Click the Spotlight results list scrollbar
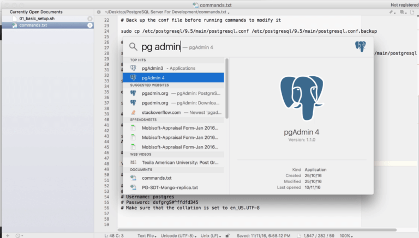The width and height of the screenshot is (419, 238). click(227, 88)
